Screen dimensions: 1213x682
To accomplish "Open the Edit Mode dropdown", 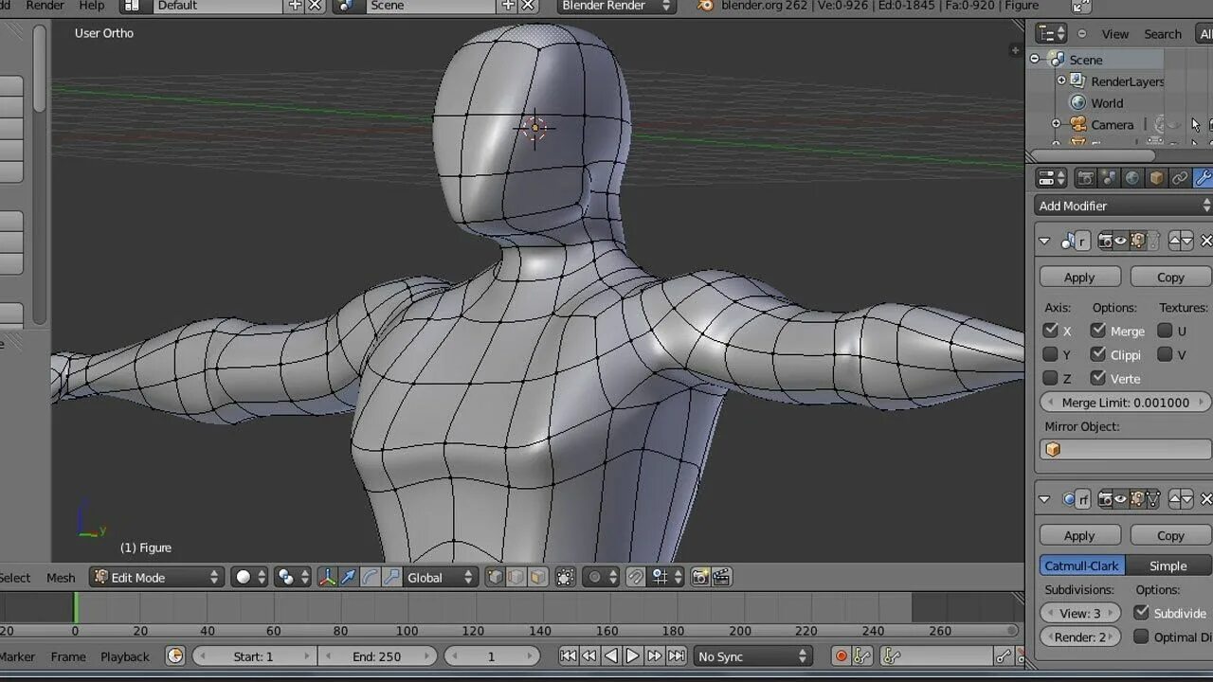I will point(155,577).
